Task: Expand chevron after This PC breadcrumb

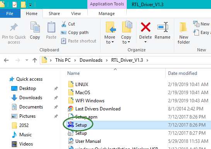Action: 75,61
